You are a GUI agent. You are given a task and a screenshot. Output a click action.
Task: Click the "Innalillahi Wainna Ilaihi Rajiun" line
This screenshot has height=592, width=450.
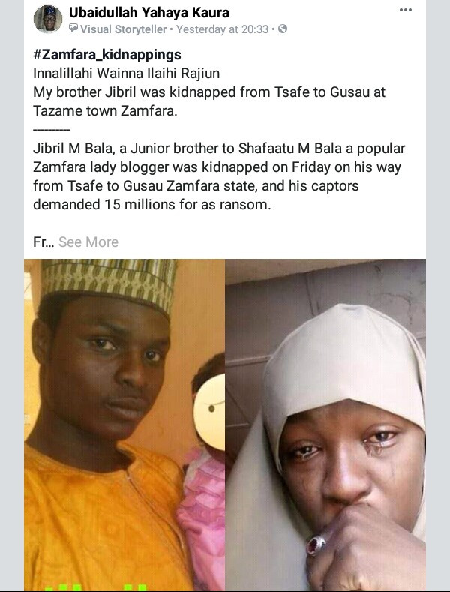(x=127, y=74)
